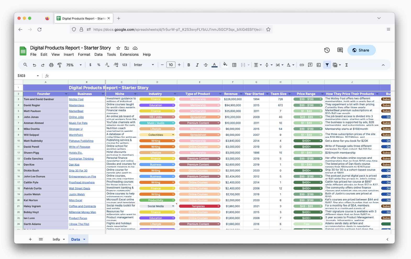Open the Wall Street Oasis link

point(79,189)
